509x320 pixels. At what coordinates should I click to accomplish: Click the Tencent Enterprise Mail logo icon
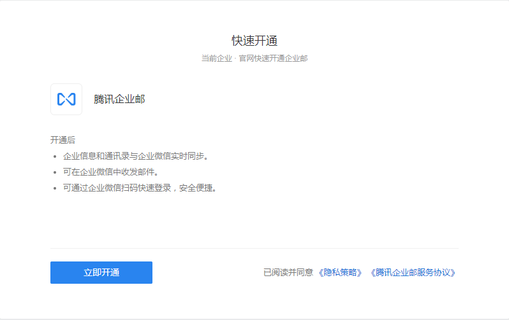66,99
